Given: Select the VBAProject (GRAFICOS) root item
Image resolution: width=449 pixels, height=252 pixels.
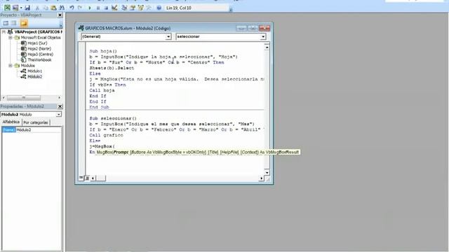Looking at the screenshot, I should (x=38, y=31).
